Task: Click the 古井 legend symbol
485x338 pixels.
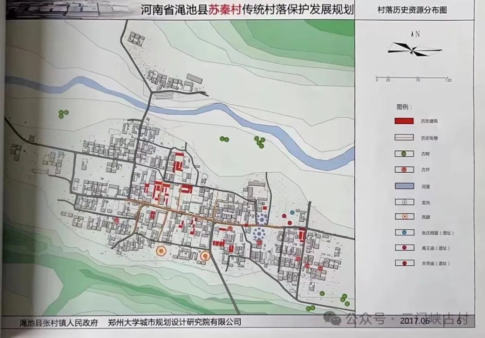Action: [x=403, y=170]
